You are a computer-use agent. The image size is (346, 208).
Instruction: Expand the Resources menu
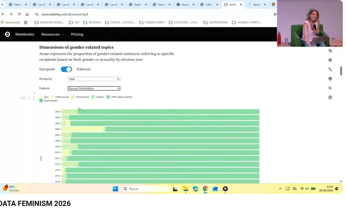[x=53, y=35]
